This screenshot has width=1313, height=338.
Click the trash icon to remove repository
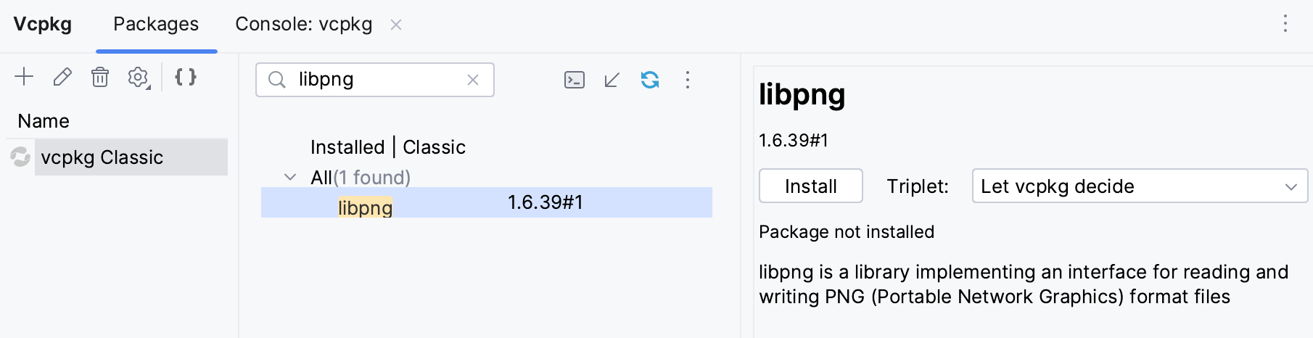(x=100, y=77)
